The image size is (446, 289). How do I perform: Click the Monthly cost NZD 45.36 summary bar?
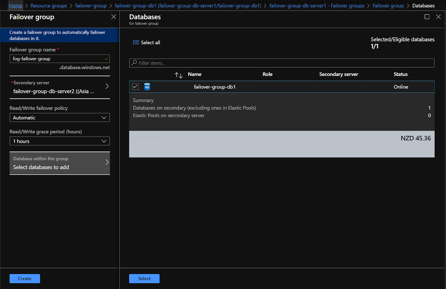(282, 144)
